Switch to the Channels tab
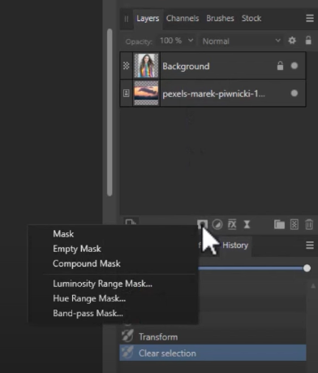 pos(183,19)
